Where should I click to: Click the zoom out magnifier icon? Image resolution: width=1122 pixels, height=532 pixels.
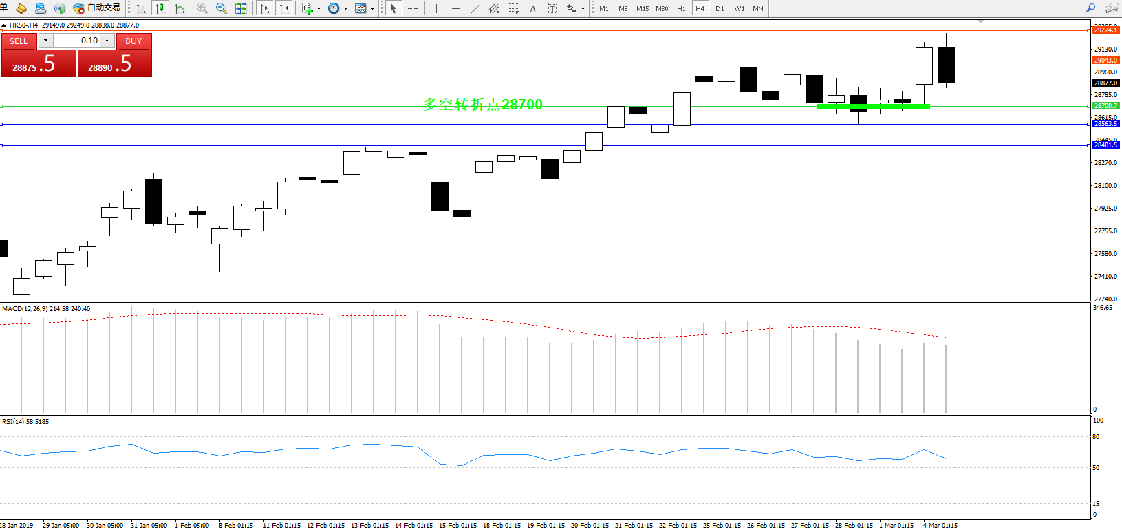pos(222,8)
